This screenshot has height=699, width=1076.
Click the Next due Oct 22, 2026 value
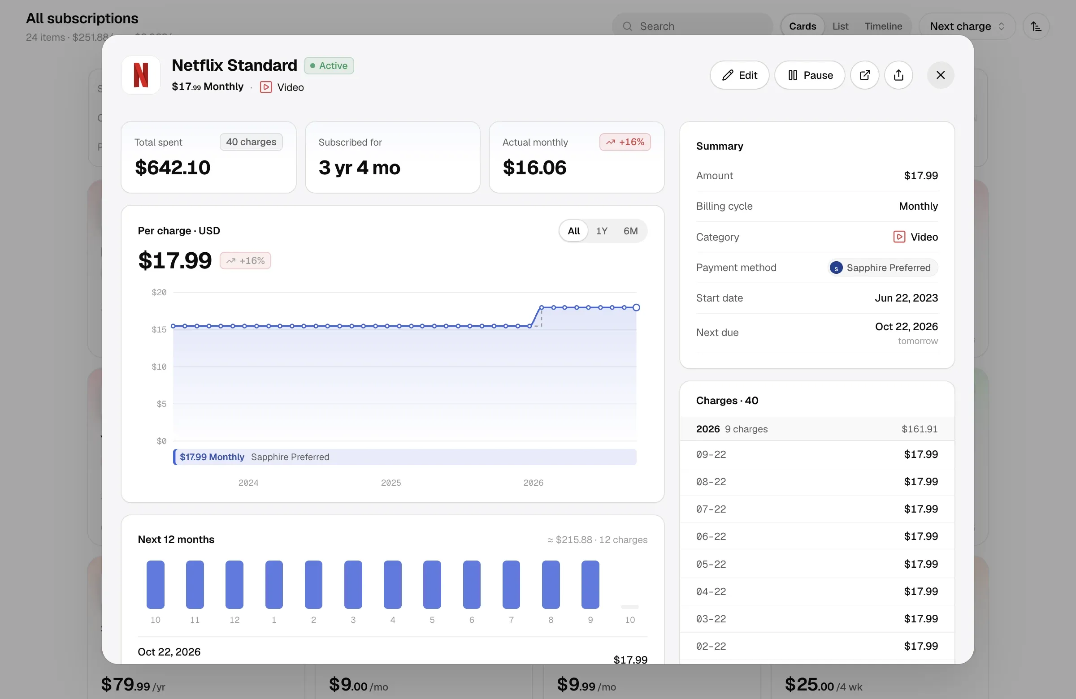[x=906, y=327]
